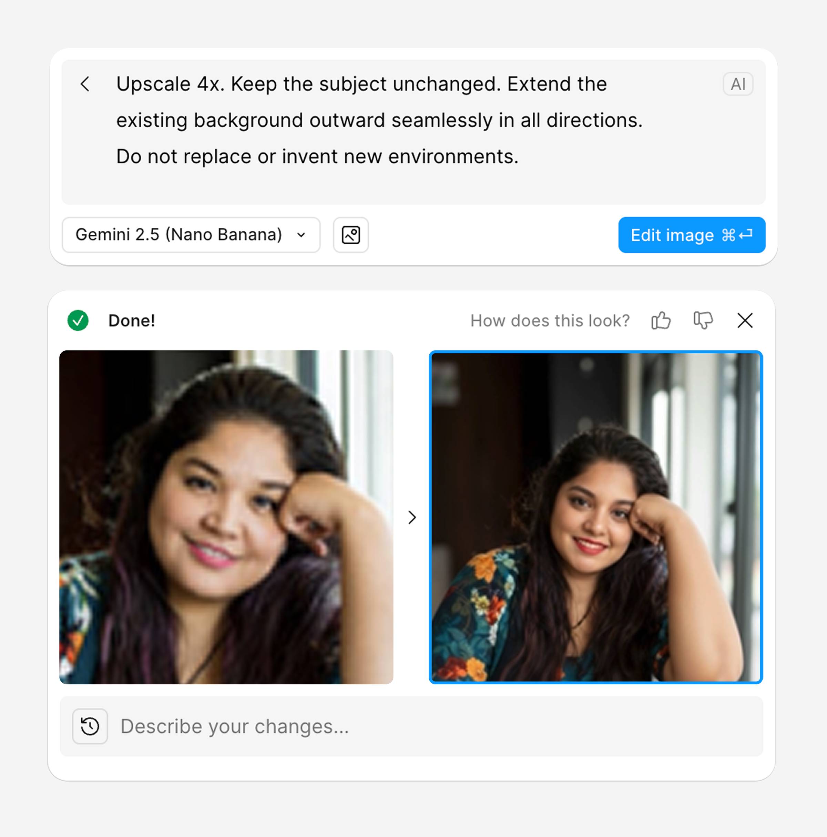Click the chevron on the model selector
This screenshot has width=827, height=837.
click(x=301, y=235)
